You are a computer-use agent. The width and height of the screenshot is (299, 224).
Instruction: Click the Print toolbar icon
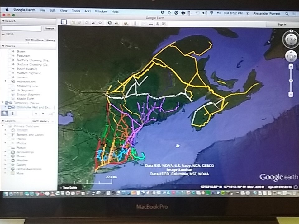click(x=151, y=24)
